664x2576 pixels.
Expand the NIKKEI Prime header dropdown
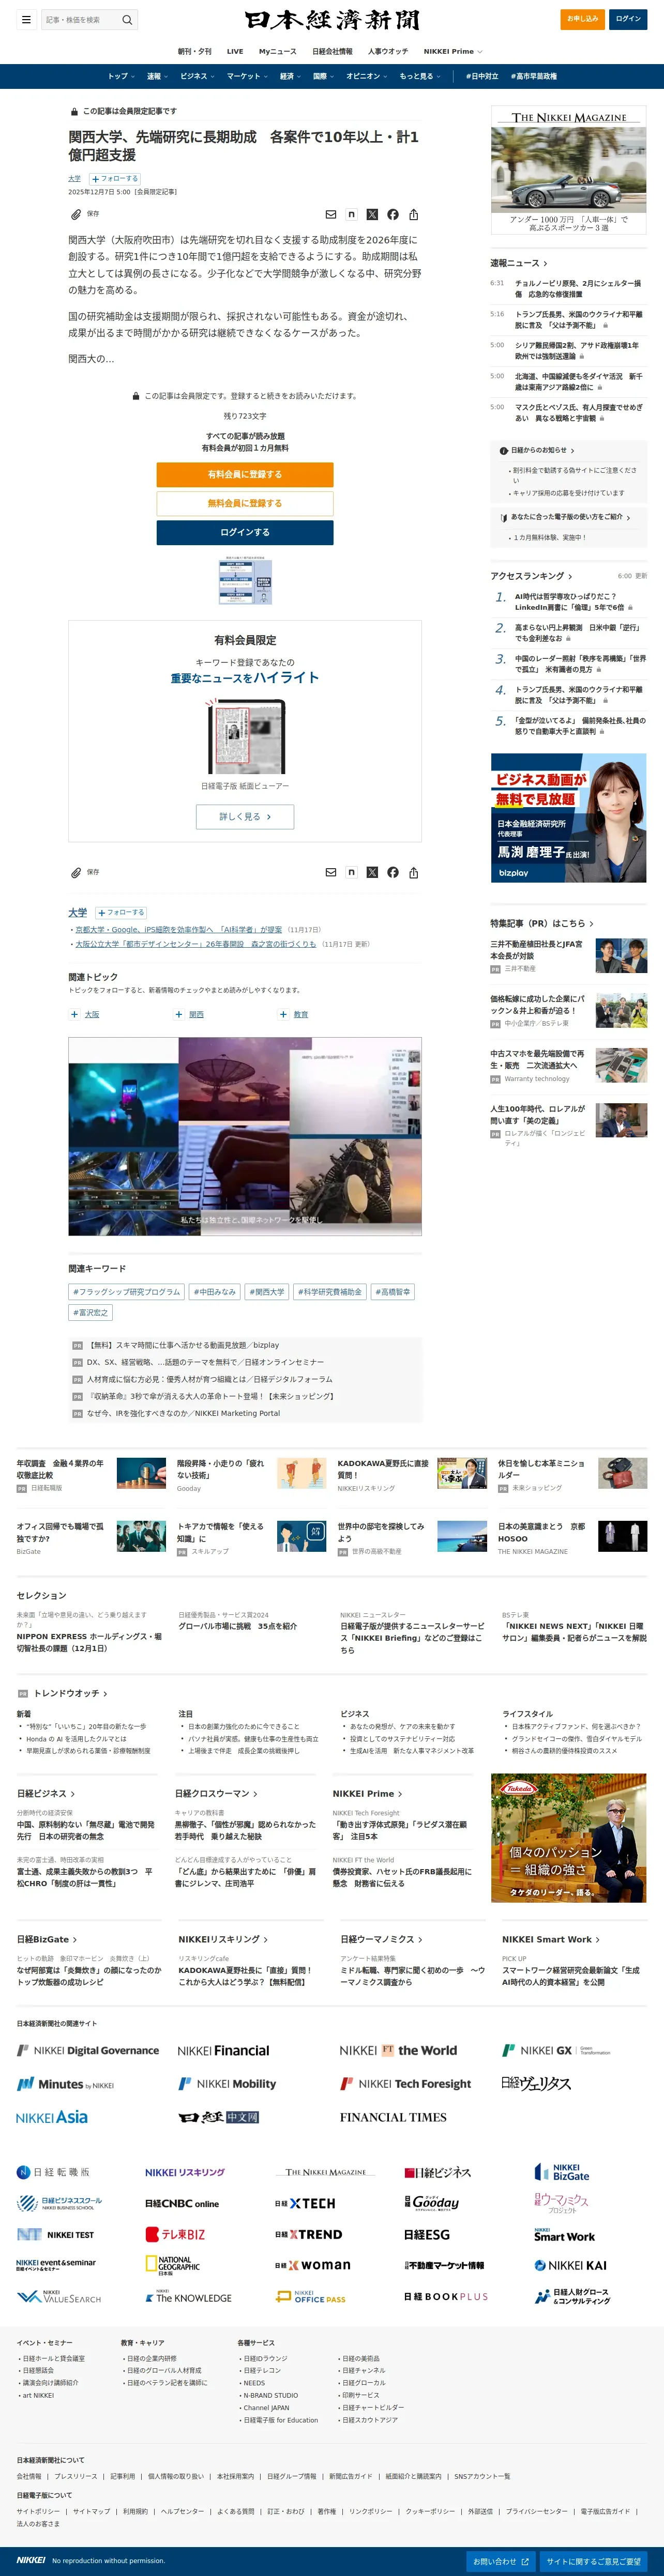[453, 51]
